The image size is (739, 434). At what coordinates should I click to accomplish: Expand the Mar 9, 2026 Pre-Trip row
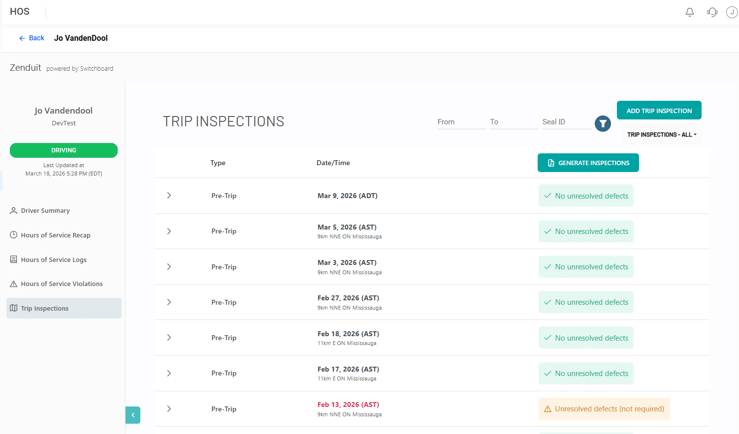click(x=169, y=196)
